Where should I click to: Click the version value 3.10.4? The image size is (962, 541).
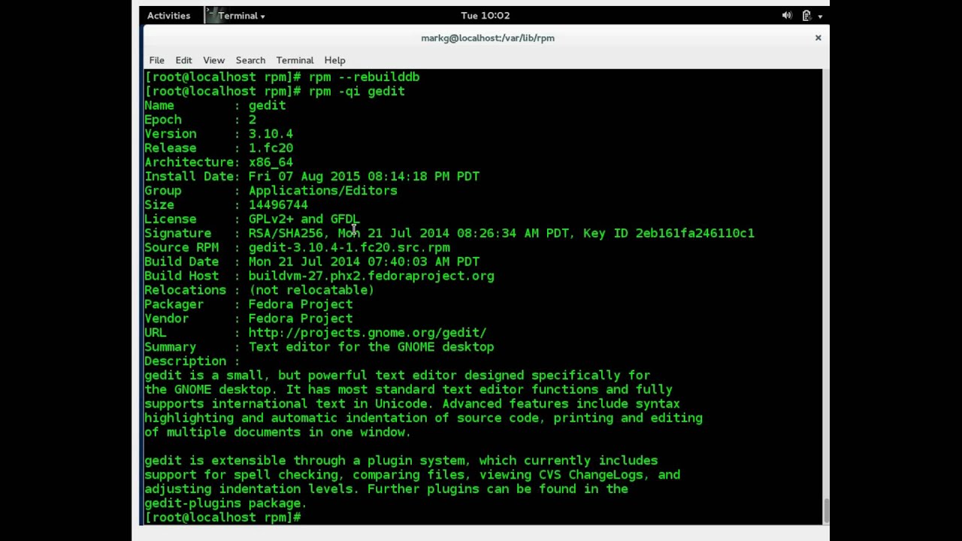click(271, 134)
